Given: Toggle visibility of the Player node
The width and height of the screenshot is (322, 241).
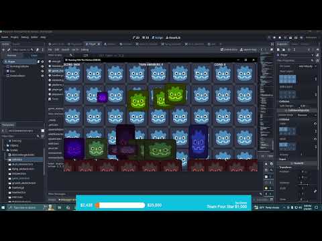Looking at the screenshot, I should click(x=42, y=62).
